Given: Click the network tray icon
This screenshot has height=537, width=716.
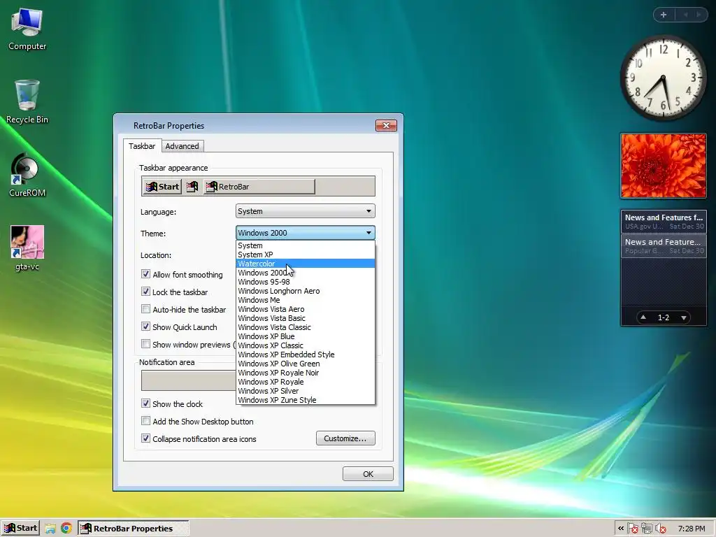Looking at the screenshot, I should coord(647,529).
